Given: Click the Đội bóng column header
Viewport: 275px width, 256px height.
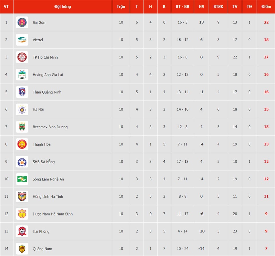Looking at the screenshot, I should click(63, 7).
